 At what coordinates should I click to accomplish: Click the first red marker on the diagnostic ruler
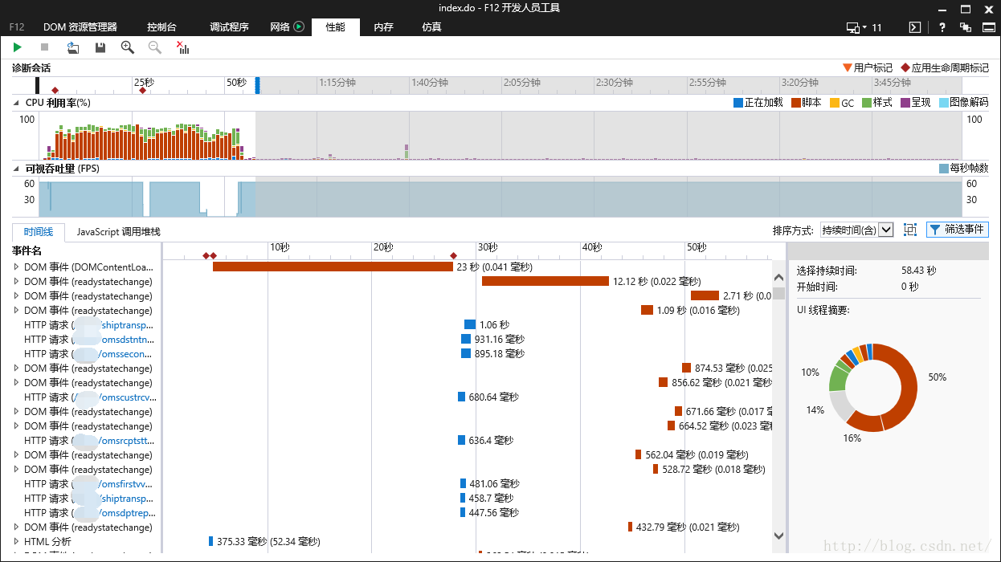55,90
